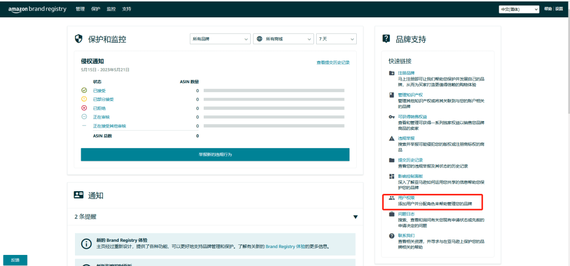
Task: Click the 管理知识产权 book icon
Action: pos(392,95)
